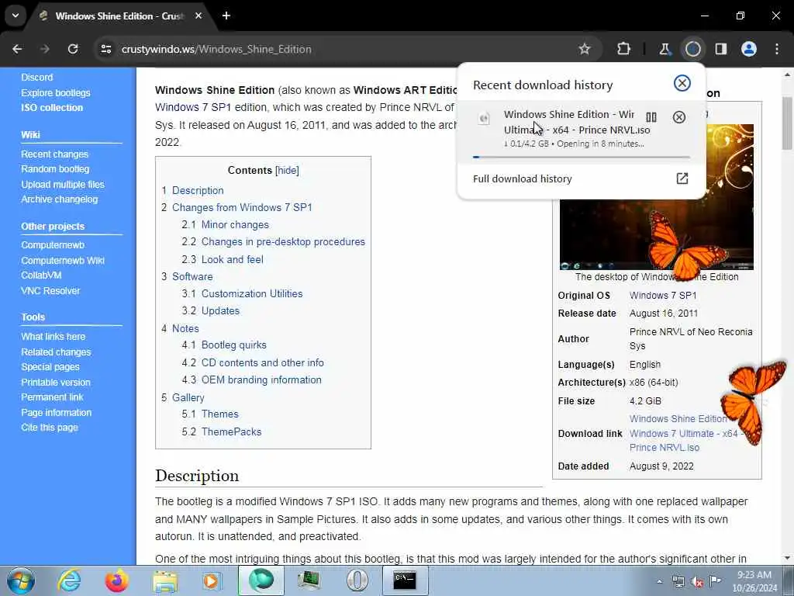Jump to 3.1 Customization Utilities
This screenshot has width=794, height=596.
pyautogui.click(x=242, y=293)
